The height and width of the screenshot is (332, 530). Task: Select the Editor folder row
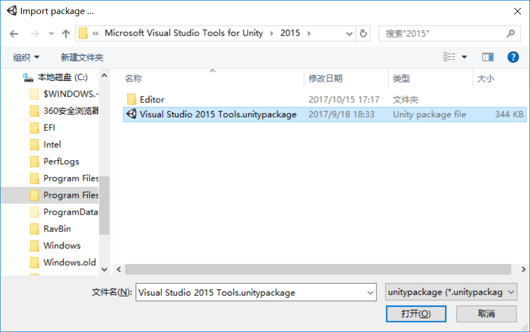tap(325, 99)
